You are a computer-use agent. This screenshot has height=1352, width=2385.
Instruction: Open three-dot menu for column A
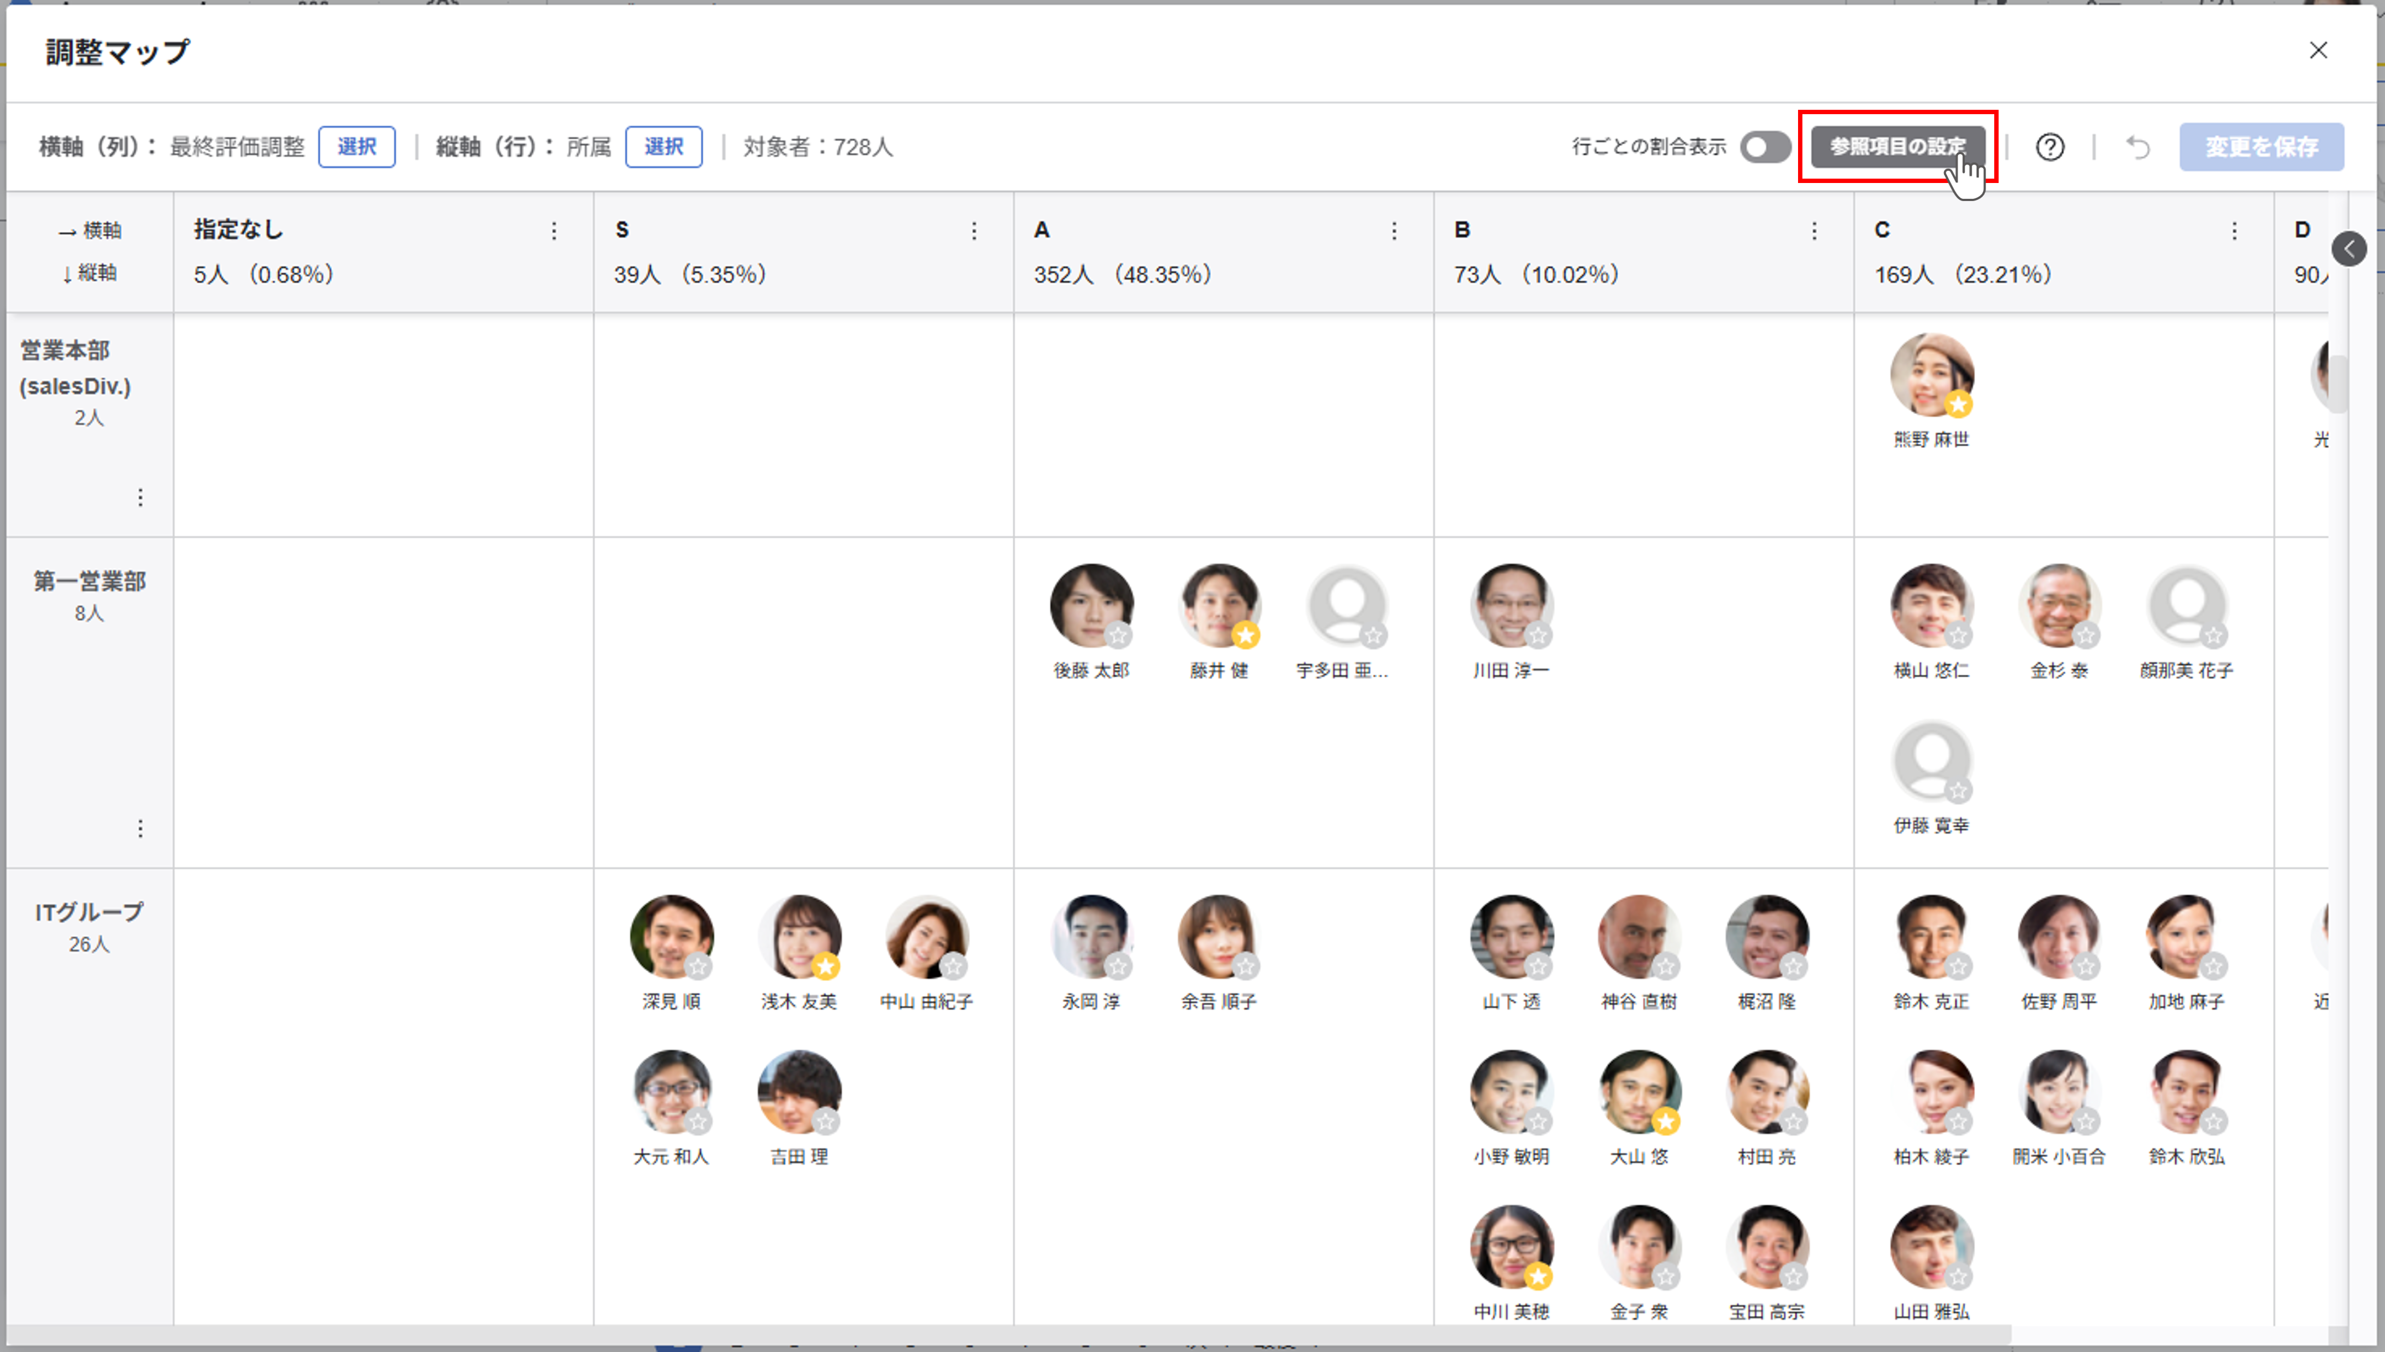1393,231
